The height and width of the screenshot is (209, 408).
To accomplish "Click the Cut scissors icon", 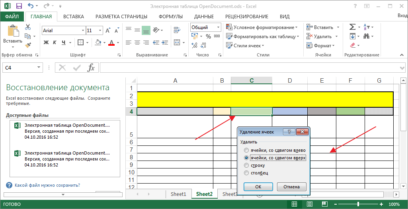I will [x=28, y=27].
